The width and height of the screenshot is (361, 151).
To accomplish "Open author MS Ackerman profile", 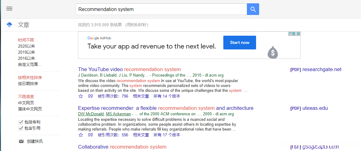I will [118, 114].
